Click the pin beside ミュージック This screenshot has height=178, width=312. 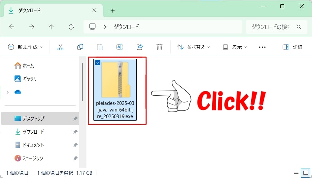(x=75, y=158)
